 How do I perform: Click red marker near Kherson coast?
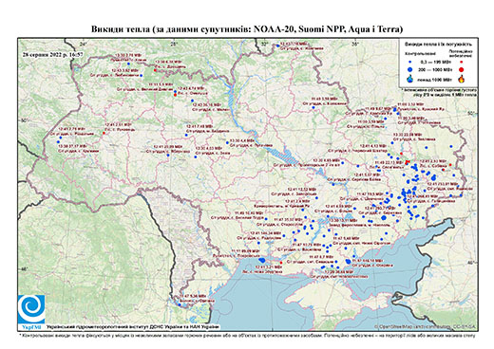click(x=281, y=263)
